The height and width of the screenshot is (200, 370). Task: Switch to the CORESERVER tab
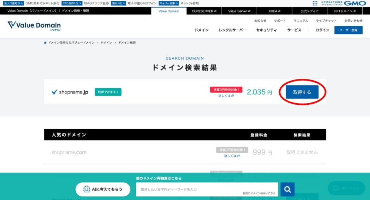click(204, 11)
